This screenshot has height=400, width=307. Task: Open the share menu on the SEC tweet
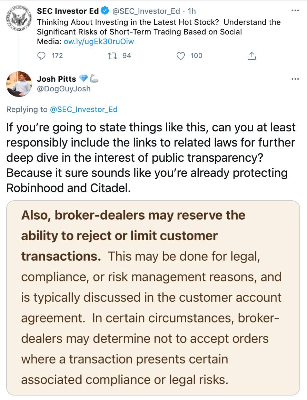pyautogui.click(x=252, y=56)
